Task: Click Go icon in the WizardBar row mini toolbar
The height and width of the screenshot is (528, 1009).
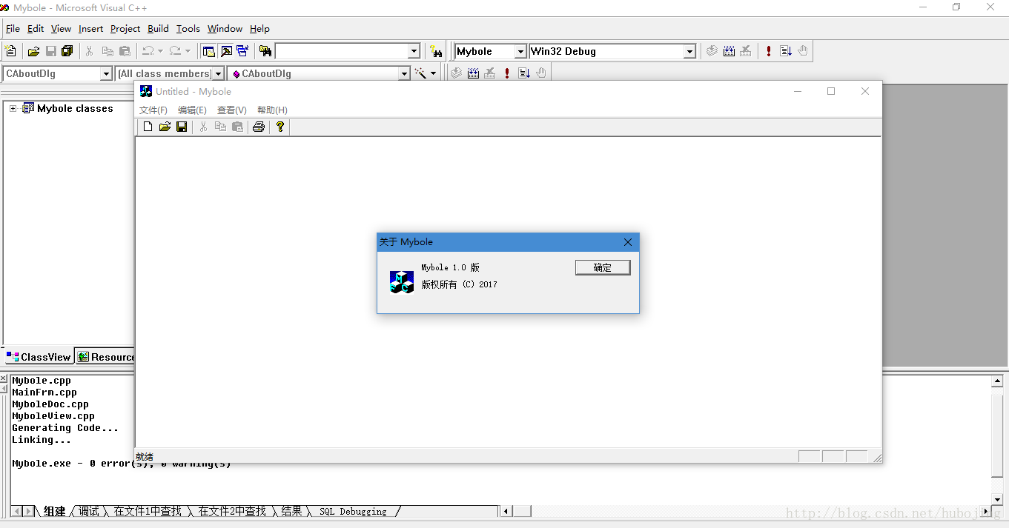Action: point(524,73)
